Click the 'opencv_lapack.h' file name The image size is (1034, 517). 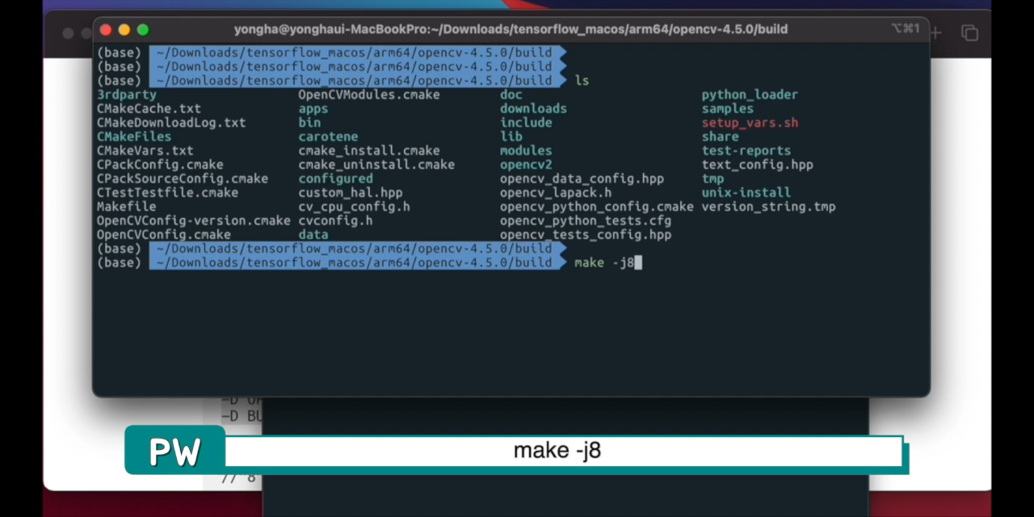556,193
